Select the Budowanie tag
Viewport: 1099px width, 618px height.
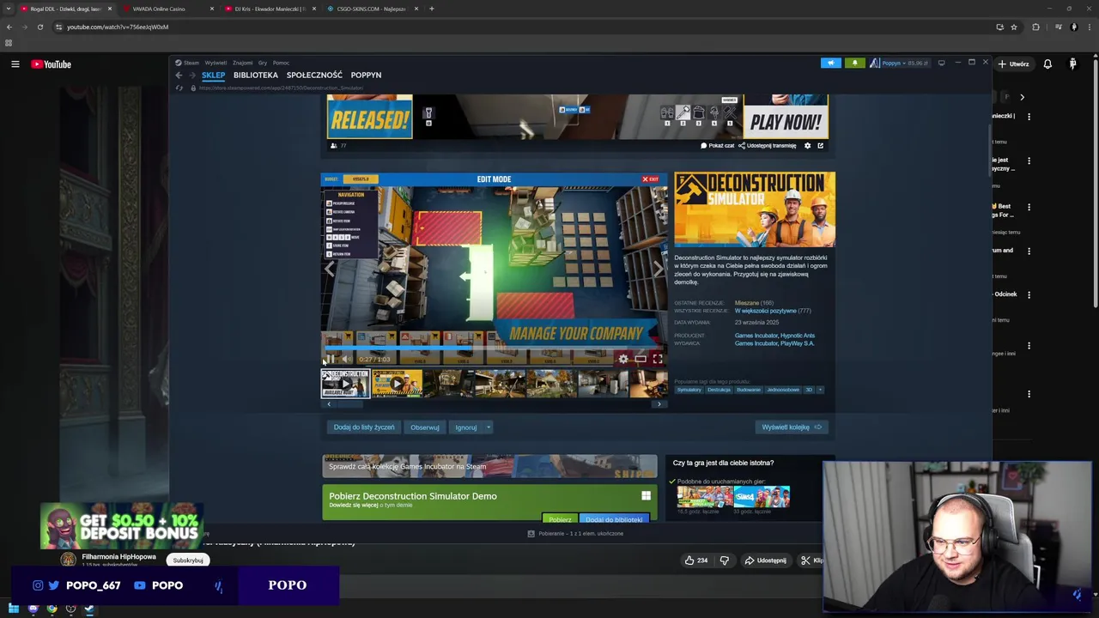(749, 390)
